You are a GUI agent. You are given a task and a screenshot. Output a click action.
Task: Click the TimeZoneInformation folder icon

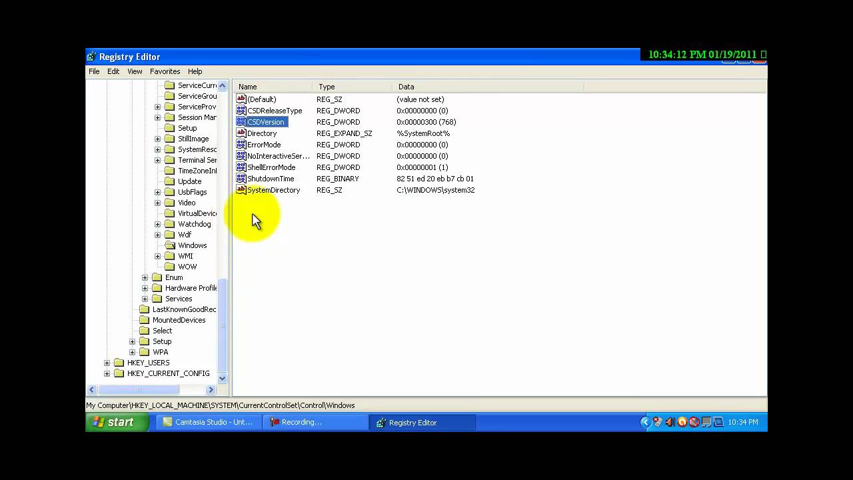click(x=170, y=171)
